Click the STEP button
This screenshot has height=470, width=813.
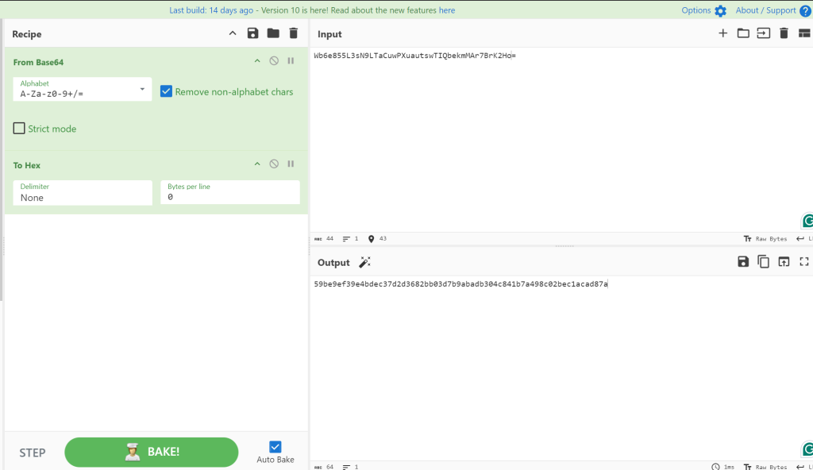coord(32,453)
